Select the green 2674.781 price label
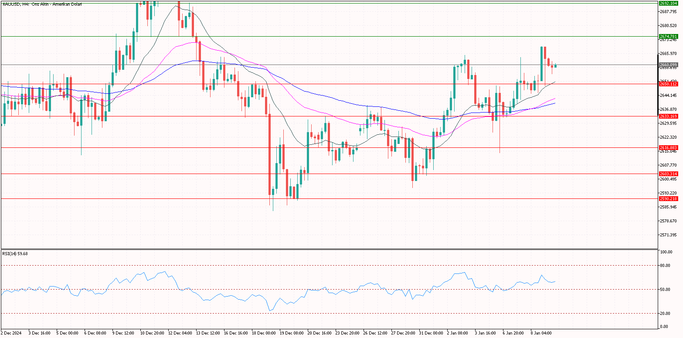 [x=668, y=37]
